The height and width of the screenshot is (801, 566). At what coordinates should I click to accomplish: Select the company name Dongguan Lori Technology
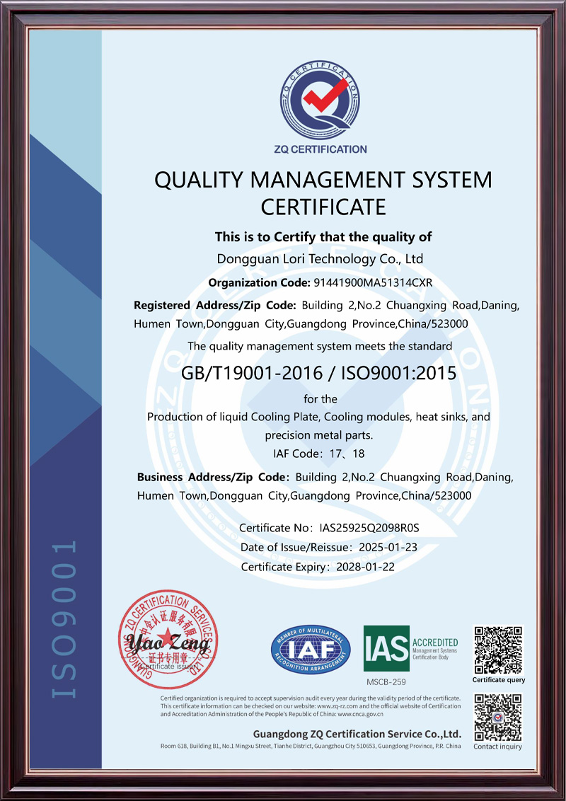(320, 259)
